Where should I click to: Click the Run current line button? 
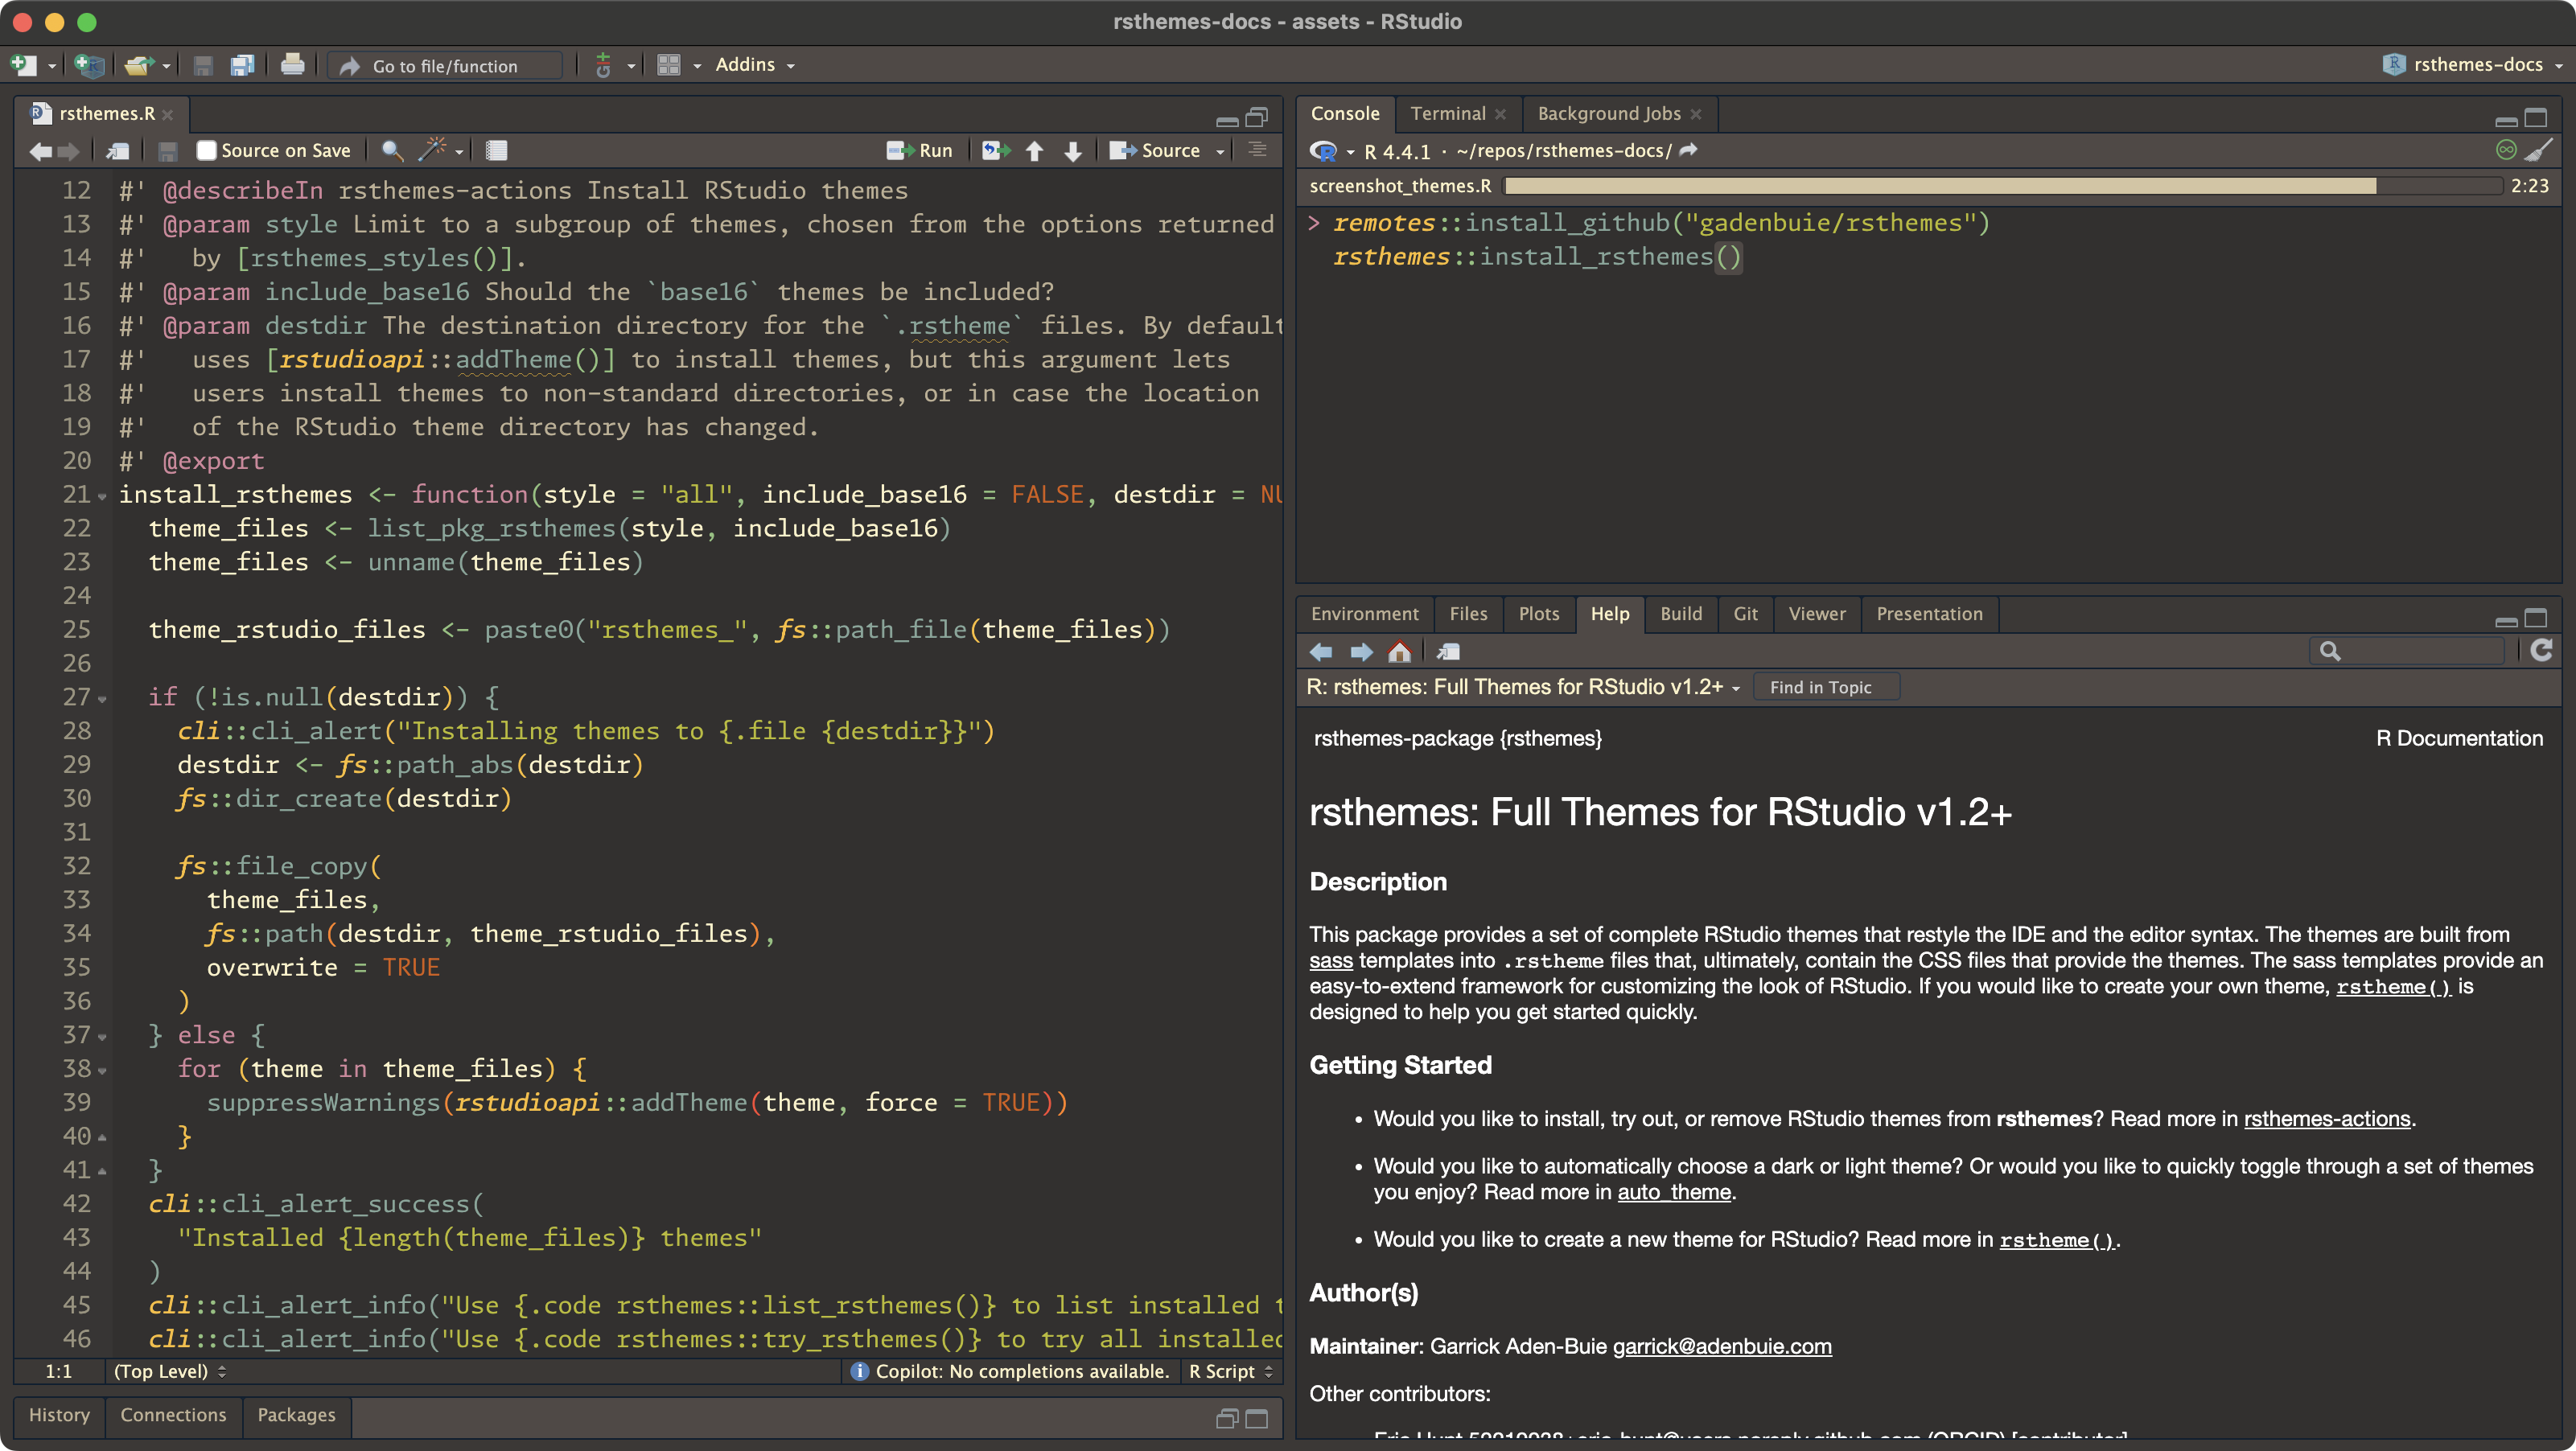[920, 150]
